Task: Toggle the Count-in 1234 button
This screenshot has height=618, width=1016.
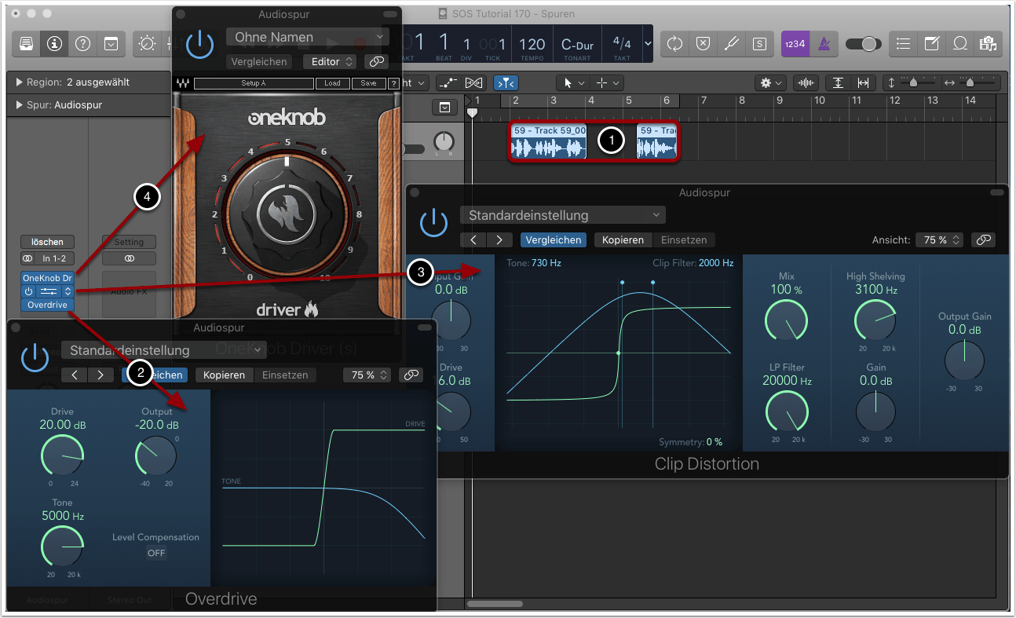Action: [x=794, y=44]
